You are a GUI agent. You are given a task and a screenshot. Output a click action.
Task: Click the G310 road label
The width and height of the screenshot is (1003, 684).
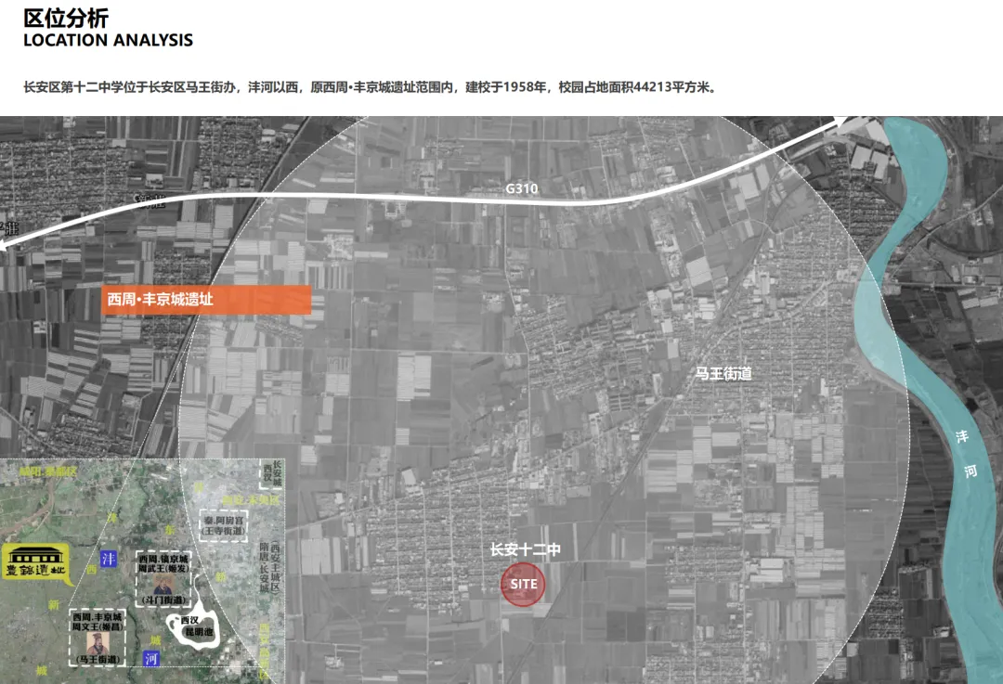point(521,188)
